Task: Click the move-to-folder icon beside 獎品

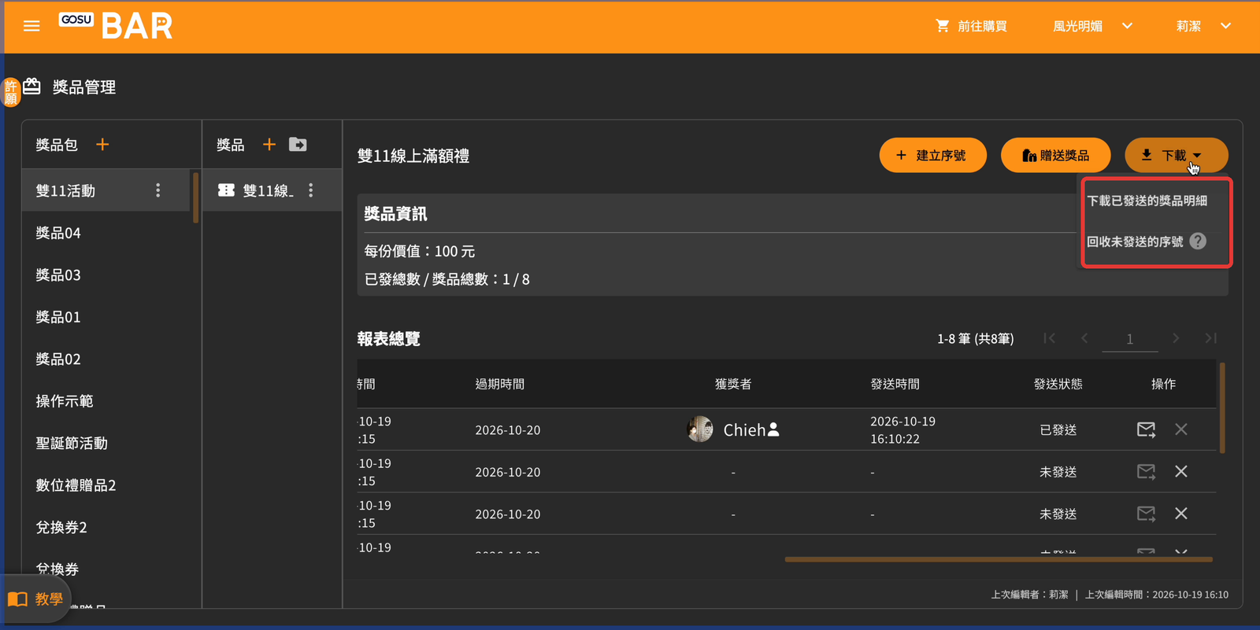Action: tap(298, 145)
